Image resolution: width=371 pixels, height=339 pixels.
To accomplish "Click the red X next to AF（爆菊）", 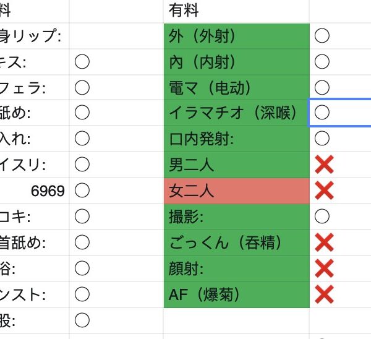I will [x=324, y=294].
